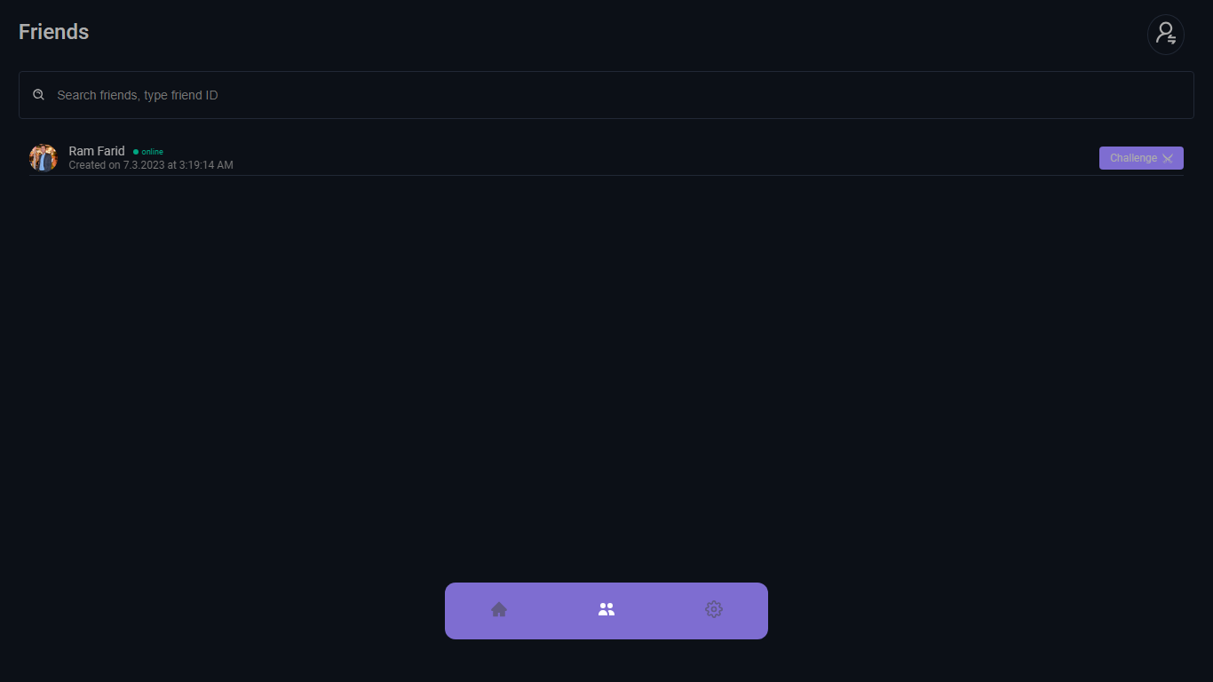The image size is (1213, 682).
Task: Click the Friends page heading
Action: click(54, 32)
